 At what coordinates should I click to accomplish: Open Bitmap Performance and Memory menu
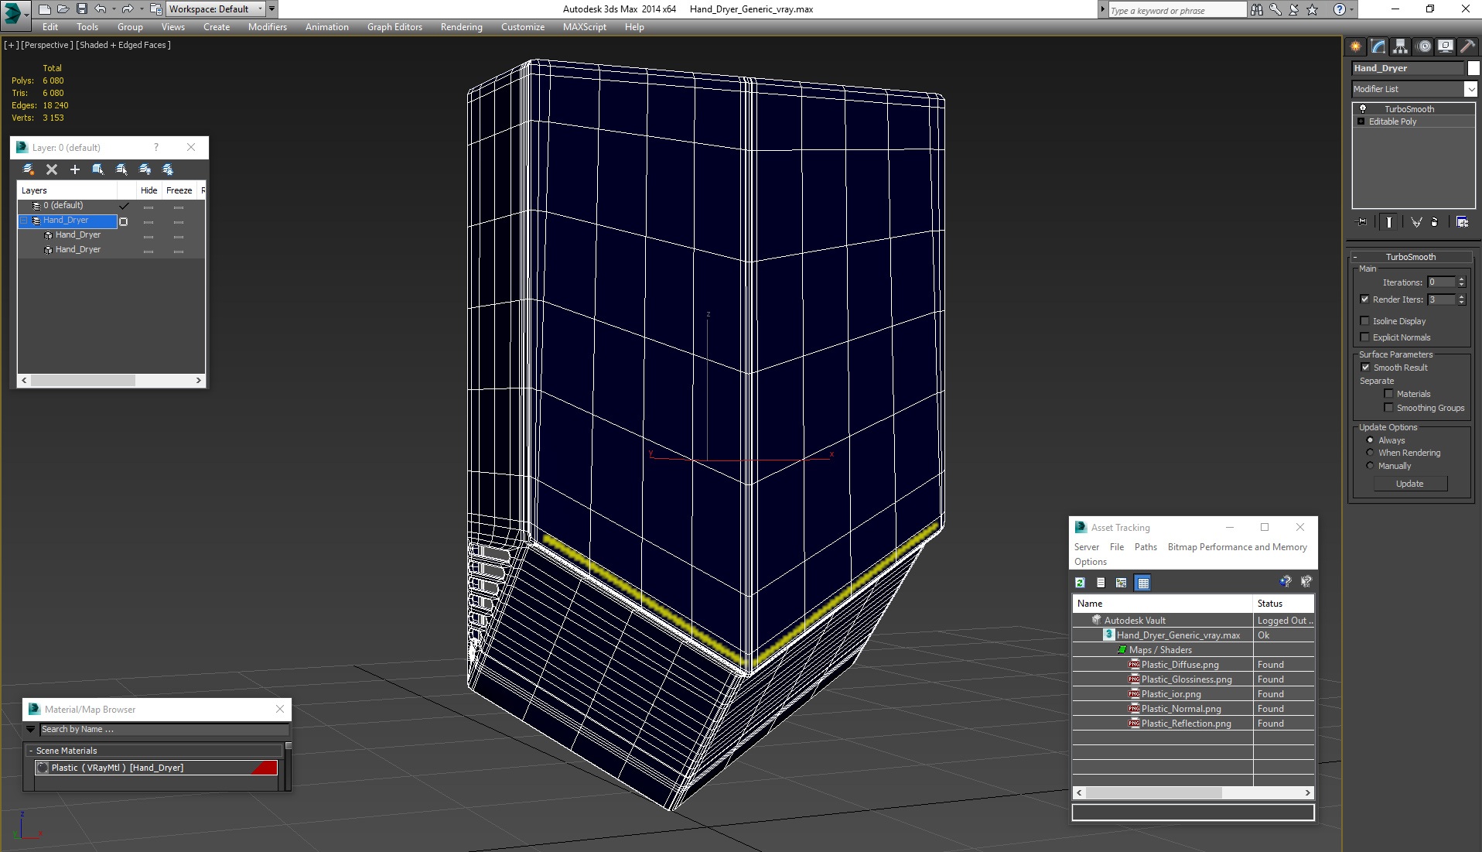pos(1237,547)
